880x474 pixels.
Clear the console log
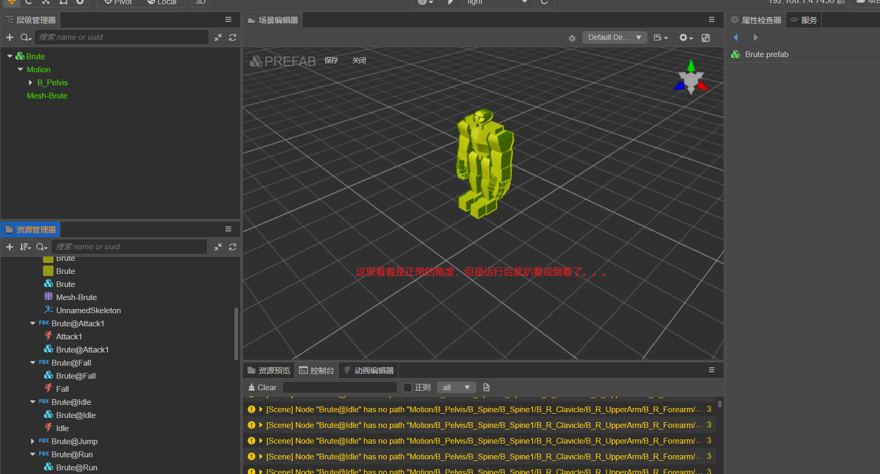click(262, 388)
